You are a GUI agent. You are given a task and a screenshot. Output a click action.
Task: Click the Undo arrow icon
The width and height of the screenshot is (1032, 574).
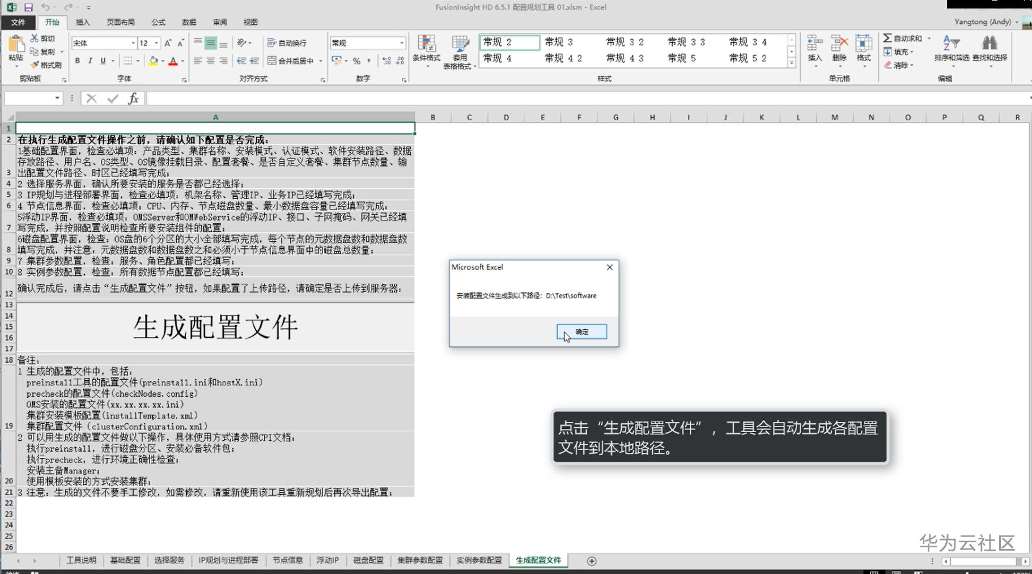(x=45, y=7)
